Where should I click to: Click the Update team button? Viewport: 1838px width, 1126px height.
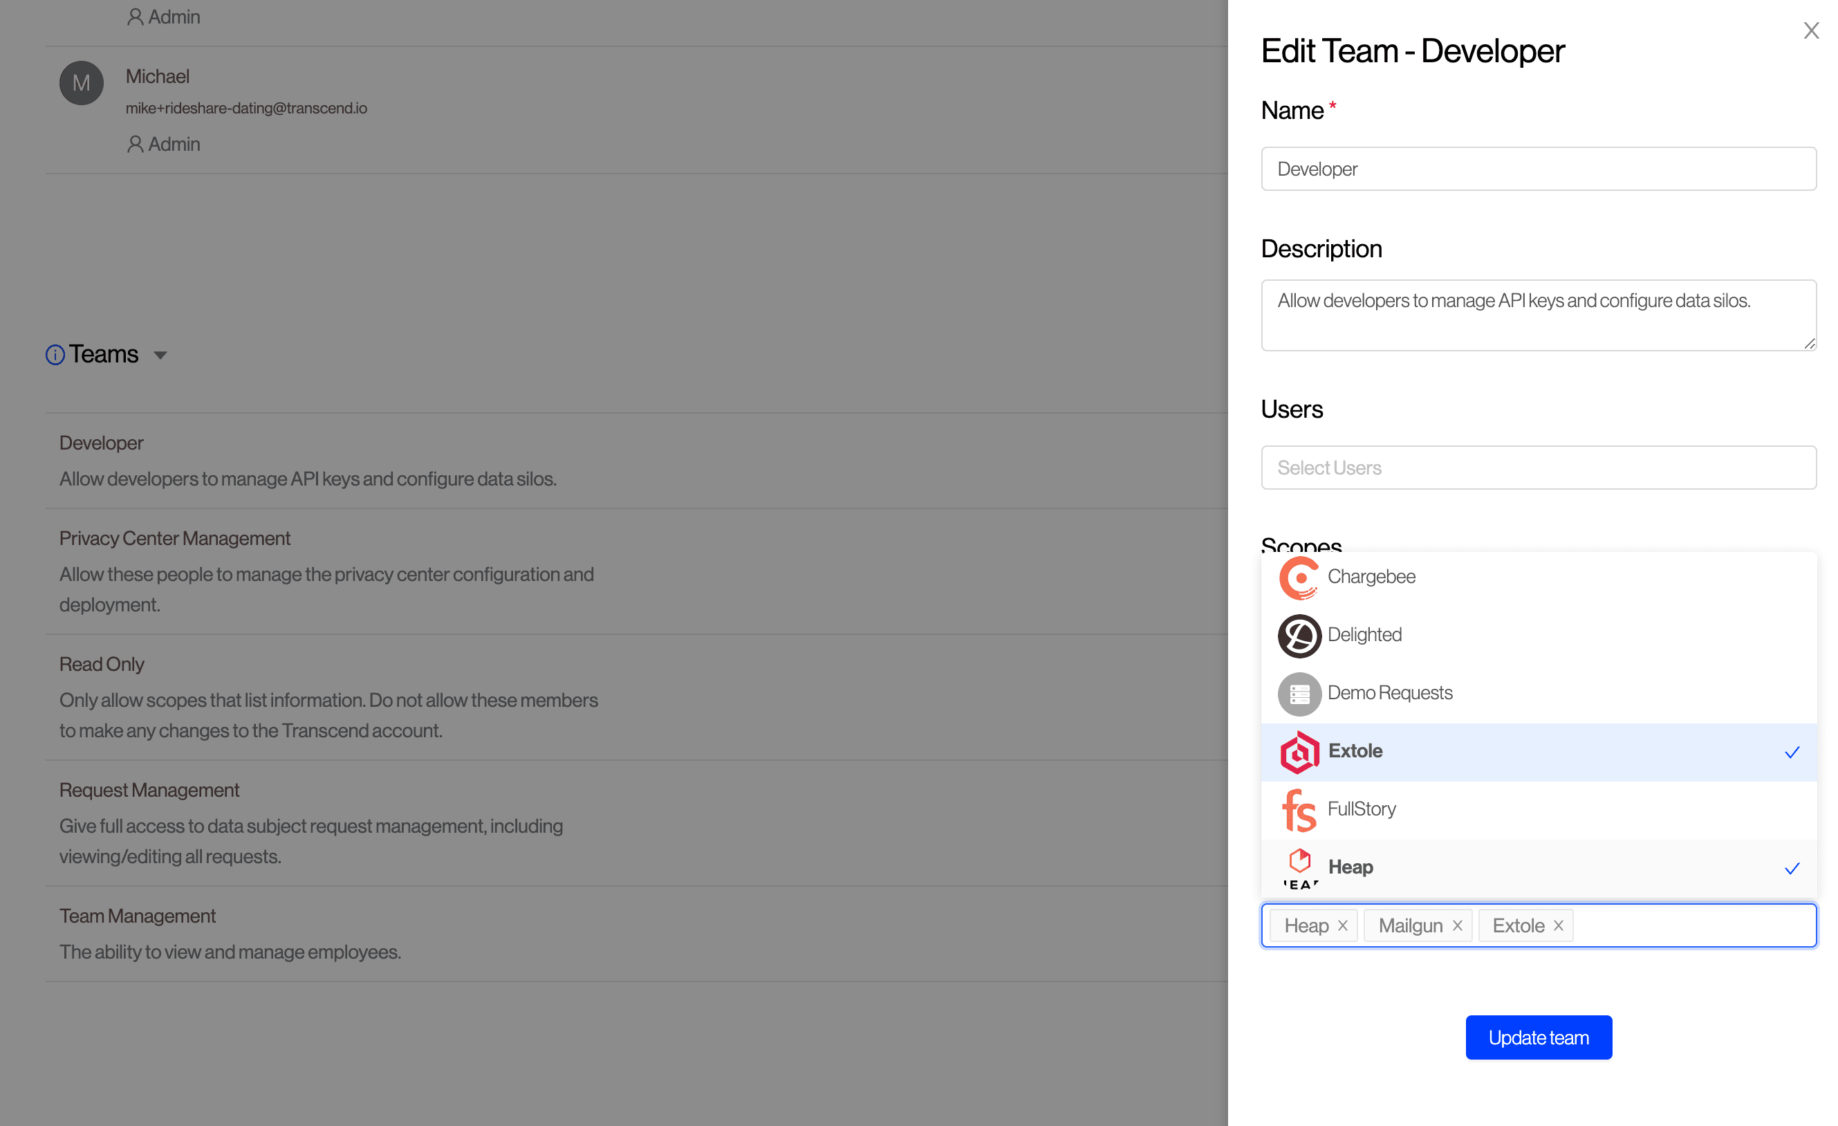[x=1538, y=1037]
